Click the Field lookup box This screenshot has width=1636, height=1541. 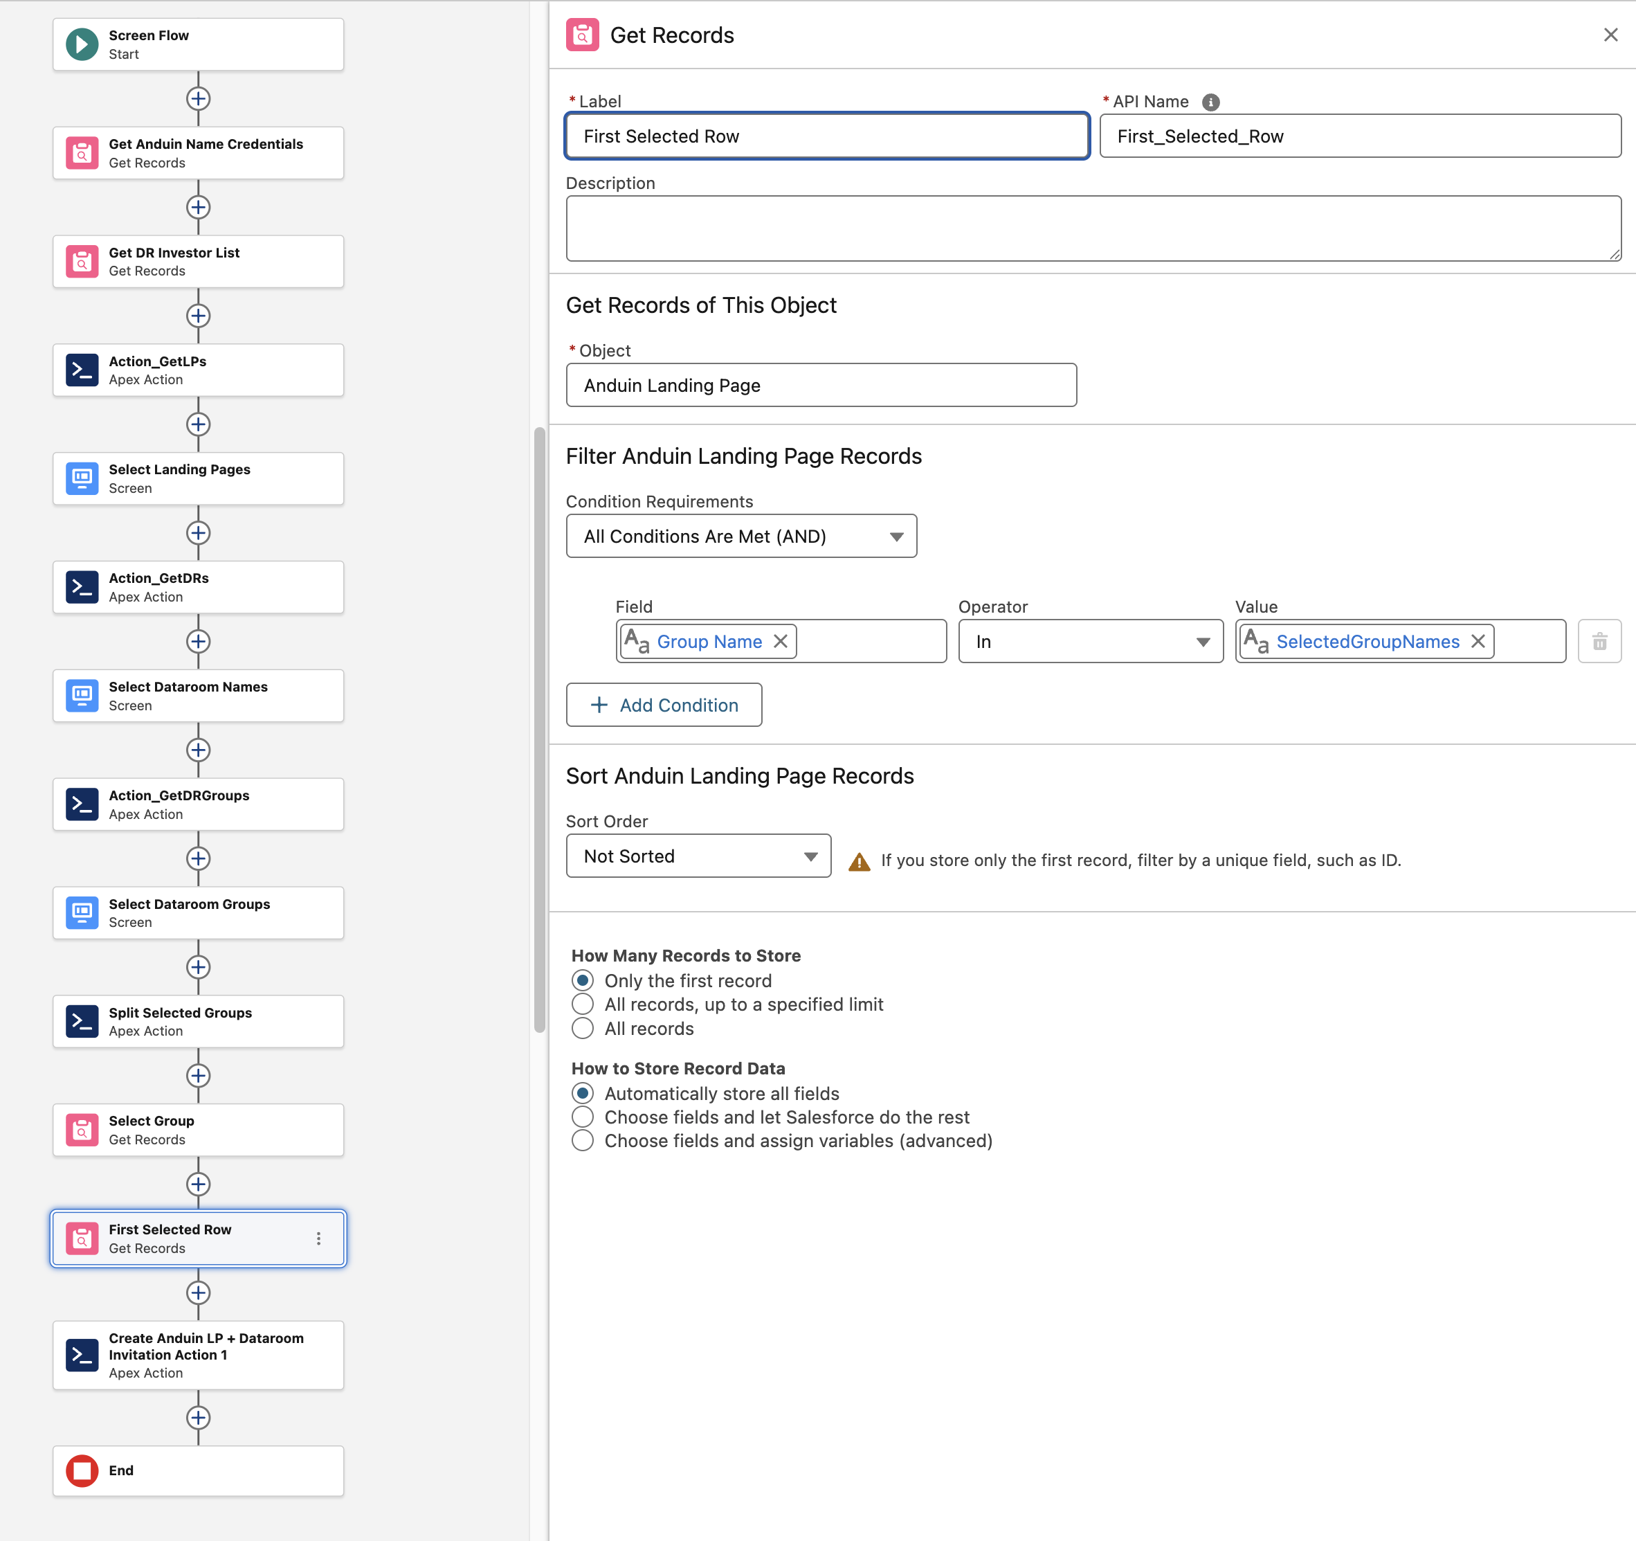(x=781, y=641)
